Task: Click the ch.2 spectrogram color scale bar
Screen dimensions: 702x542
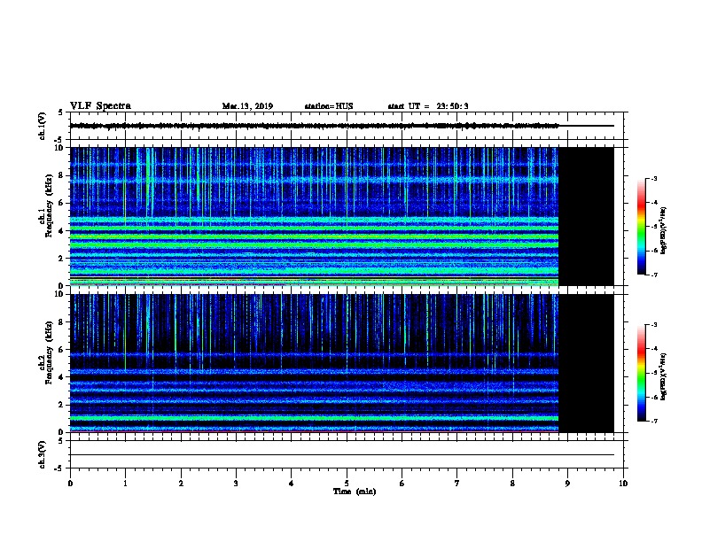Action: point(642,373)
